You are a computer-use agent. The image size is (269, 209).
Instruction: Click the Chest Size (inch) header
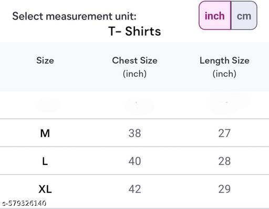click(134, 67)
